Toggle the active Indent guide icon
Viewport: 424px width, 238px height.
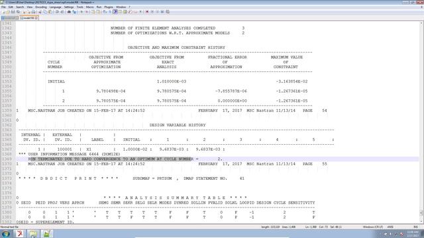(x=115, y=12)
